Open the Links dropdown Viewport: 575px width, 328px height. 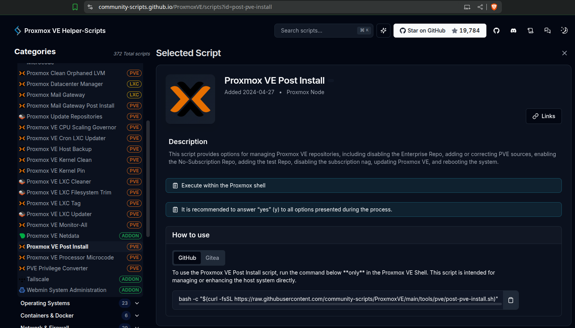pyautogui.click(x=544, y=116)
